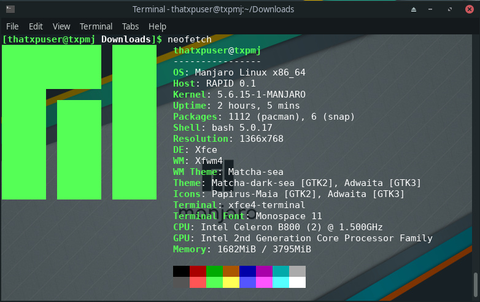Click the 'bash 5.0.17' shell value
480x302 pixels.
242,128
